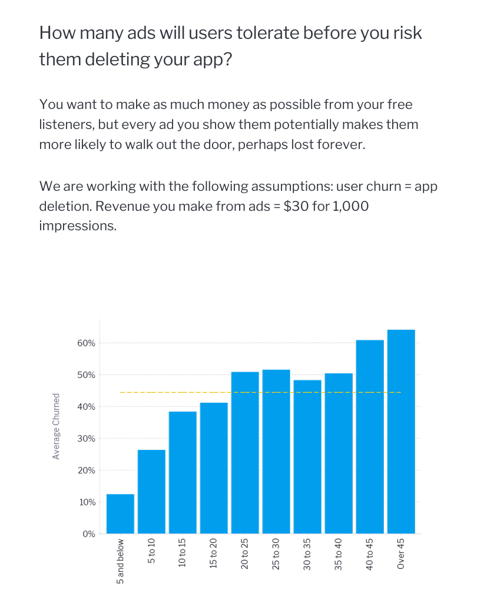Click the paragraph about free listeners
Image resolution: width=477 pixels, height=596 pixels.
tap(228, 124)
